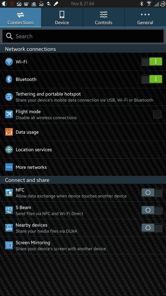The height and width of the screenshot is (296, 166).
Task: Disable the Bluetooth toggle switch
Action: point(152,79)
